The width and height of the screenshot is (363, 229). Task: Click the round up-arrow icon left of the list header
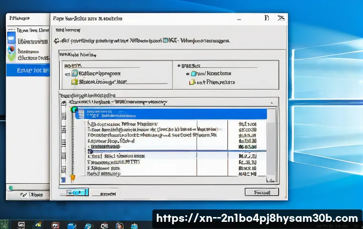coord(64,103)
